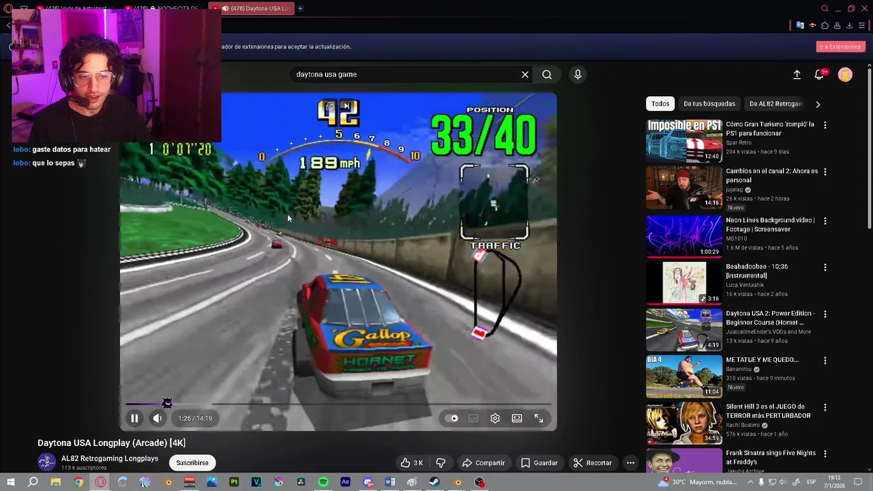Open options for 'Silent Hill 3' video
This screenshot has height=491, width=873.
tap(825, 408)
